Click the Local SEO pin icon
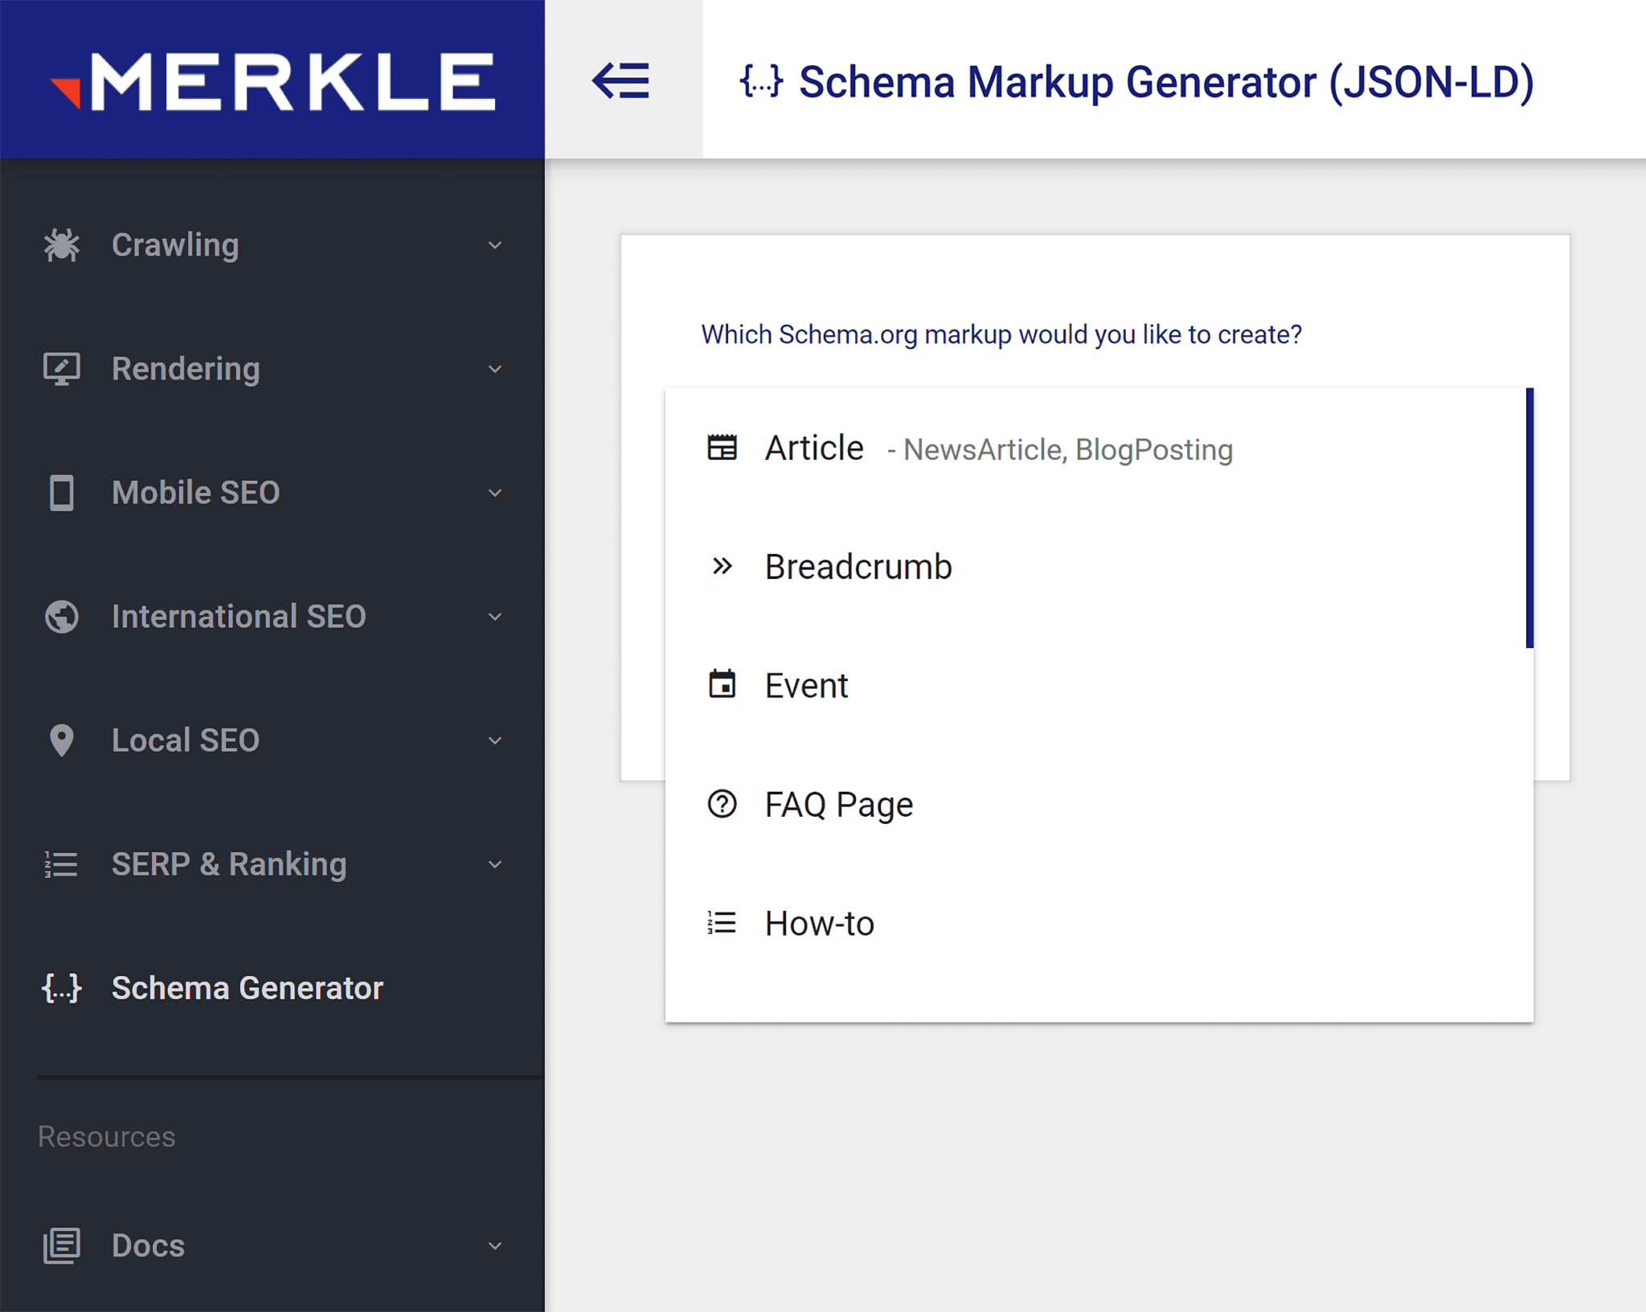1646x1312 pixels. [62, 740]
